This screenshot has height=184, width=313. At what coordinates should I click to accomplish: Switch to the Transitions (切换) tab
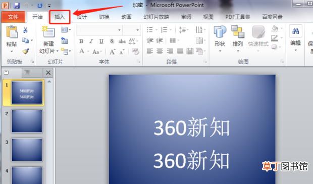(x=104, y=17)
